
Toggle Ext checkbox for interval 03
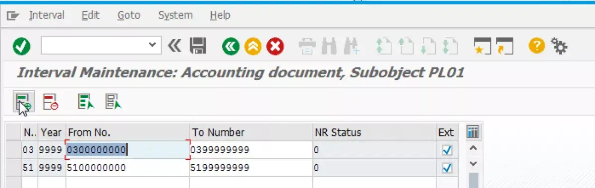(x=448, y=150)
